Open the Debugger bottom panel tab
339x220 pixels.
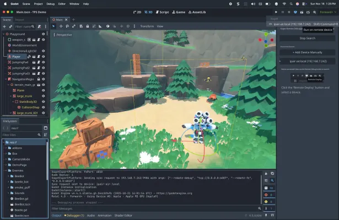click(73, 215)
